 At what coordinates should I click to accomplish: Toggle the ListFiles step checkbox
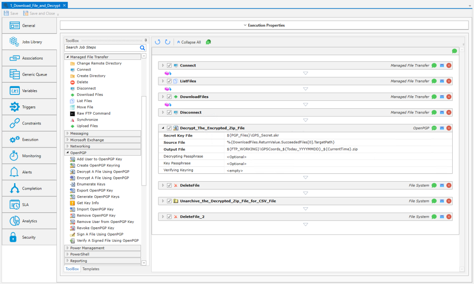pos(169,81)
